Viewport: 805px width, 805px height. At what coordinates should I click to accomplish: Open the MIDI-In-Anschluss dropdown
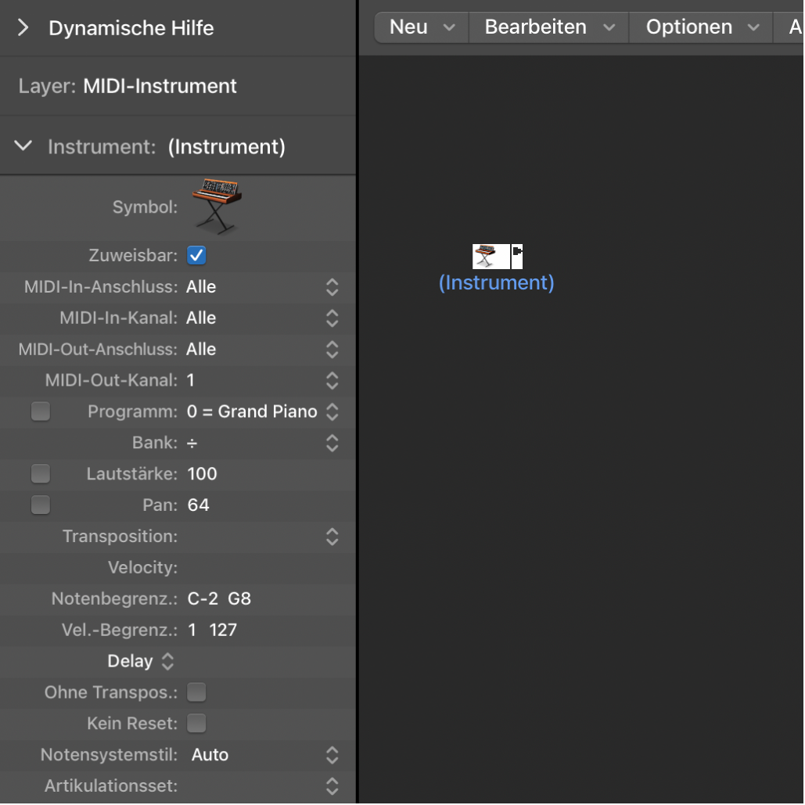pyautogui.click(x=332, y=287)
